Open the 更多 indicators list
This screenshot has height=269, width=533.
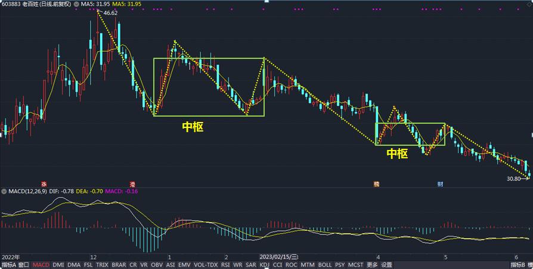click(372, 265)
